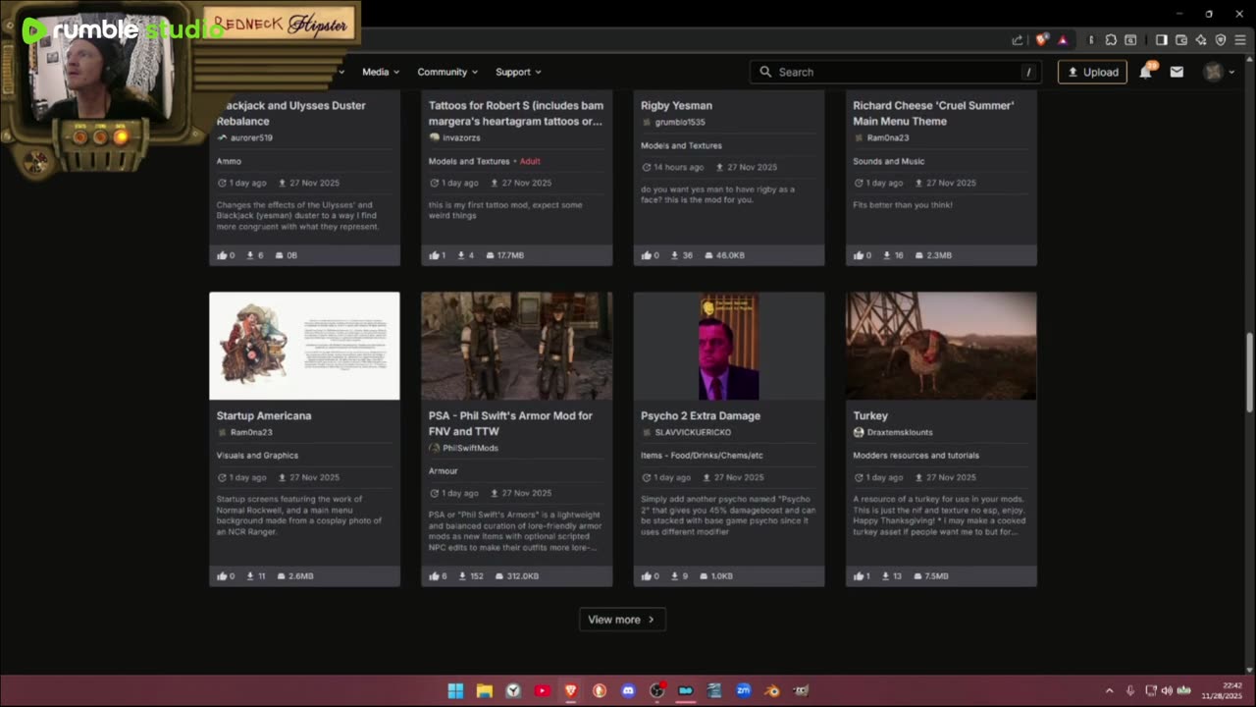
Task: Open Richard Cheese 'Cruel Summer' Main Menu Theme
Action: click(x=933, y=113)
